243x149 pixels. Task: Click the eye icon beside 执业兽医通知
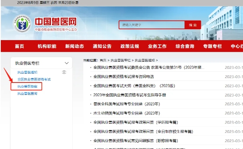point(64,72)
